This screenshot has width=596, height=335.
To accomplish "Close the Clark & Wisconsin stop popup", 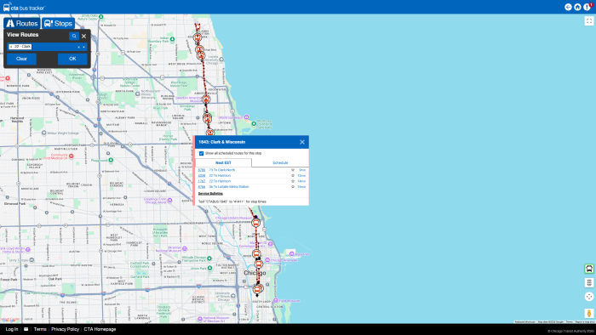I will pyautogui.click(x=302, y=142).
